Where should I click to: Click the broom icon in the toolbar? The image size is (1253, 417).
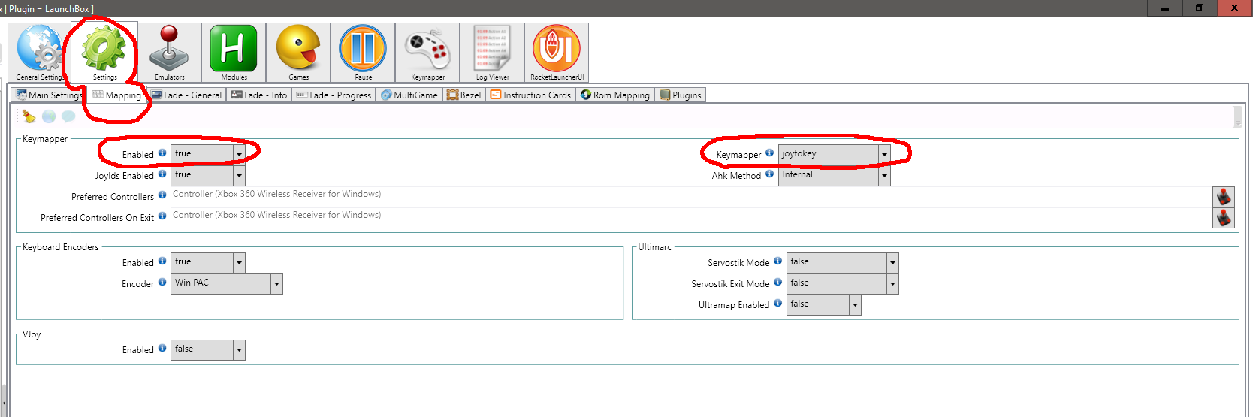pyautogui.click(x=29, y=116)
